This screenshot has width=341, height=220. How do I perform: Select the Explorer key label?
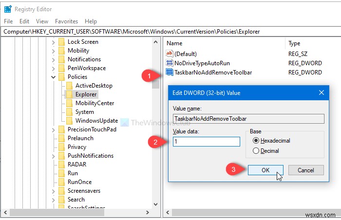86,94
